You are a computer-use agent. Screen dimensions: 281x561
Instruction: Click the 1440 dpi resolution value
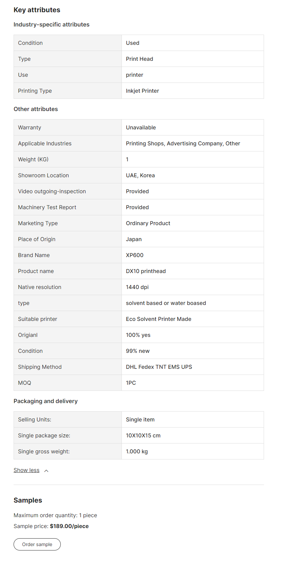tap(137, 287)
